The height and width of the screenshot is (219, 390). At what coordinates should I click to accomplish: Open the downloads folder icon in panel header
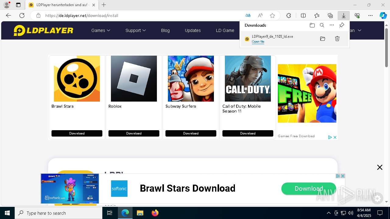point(312,25)
